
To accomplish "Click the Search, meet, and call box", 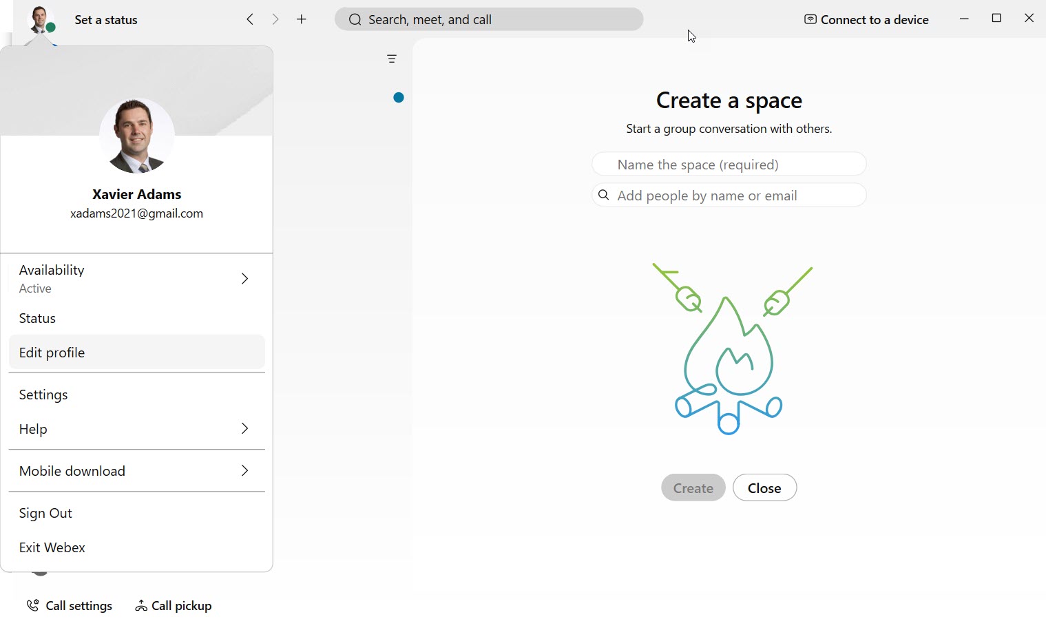I will click(x=489, y=19).
